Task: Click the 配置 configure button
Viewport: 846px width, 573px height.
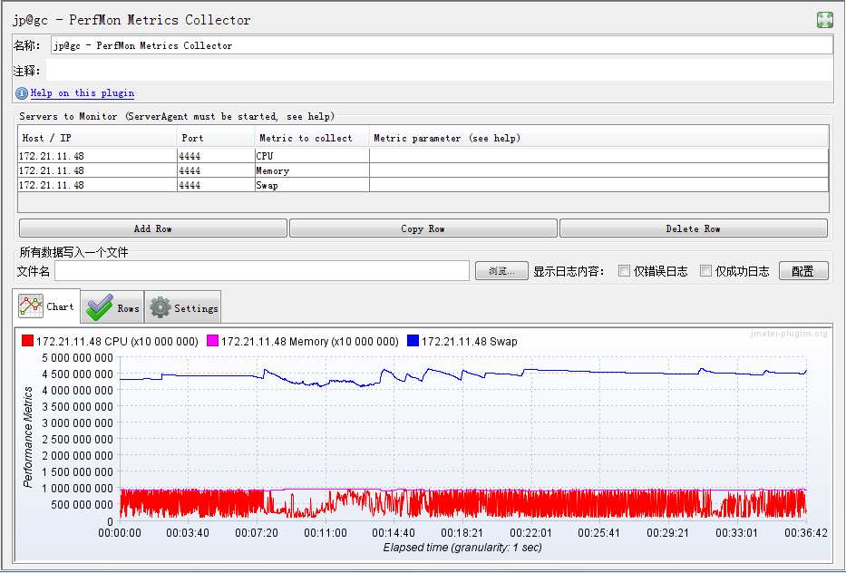Action: pyautogui.click(x=803, y=271)
